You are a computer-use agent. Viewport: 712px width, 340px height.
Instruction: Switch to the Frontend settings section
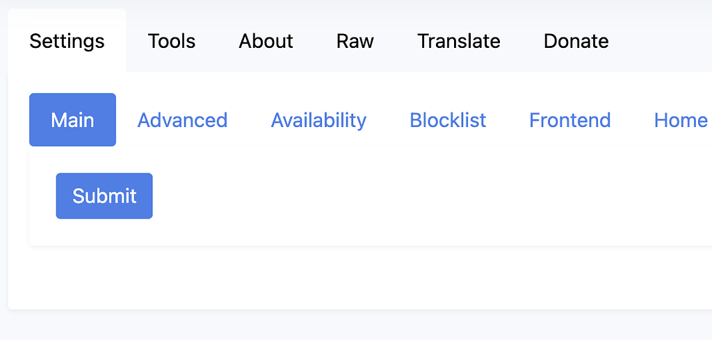point(569,120)
